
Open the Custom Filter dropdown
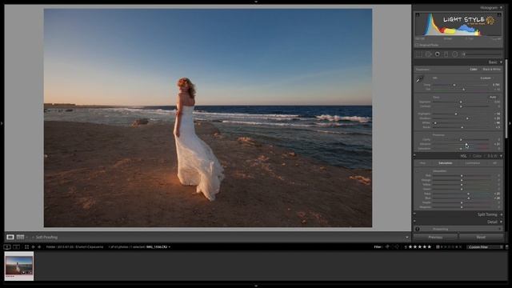coord(484,247)
